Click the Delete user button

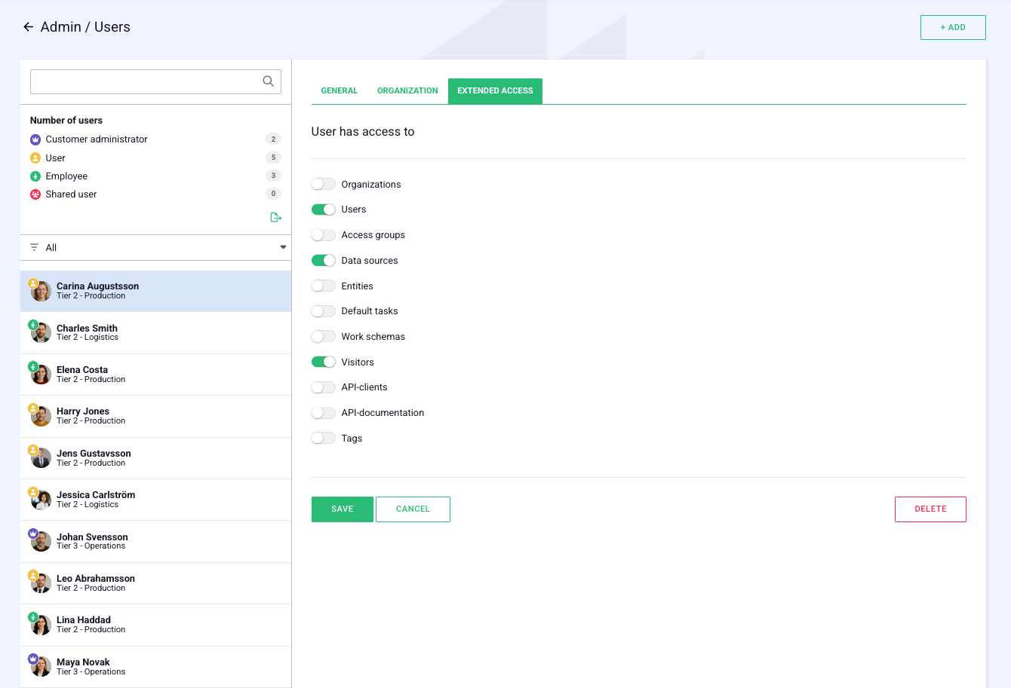coord(930,509)
